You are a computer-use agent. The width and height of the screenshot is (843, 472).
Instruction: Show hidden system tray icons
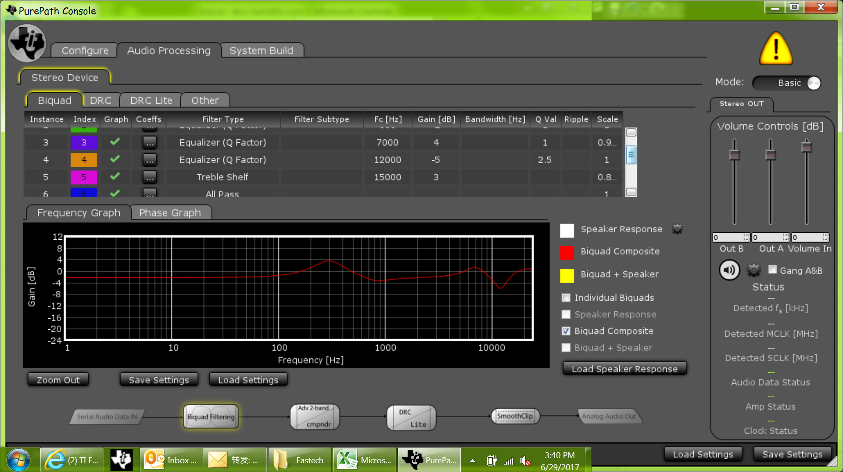click(x=472, y=460)
